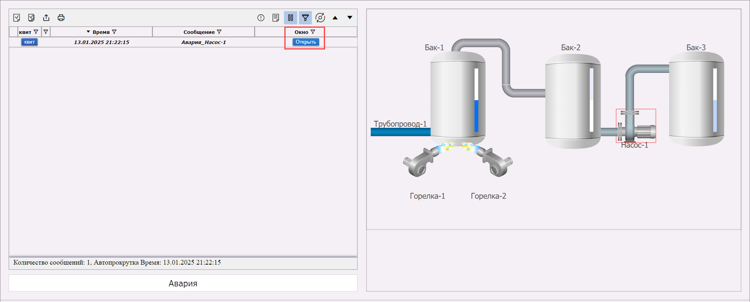Click the Бак-1 blue level indicator bar
The width and height of the screenshot is (750, 302).
[476, 116]
